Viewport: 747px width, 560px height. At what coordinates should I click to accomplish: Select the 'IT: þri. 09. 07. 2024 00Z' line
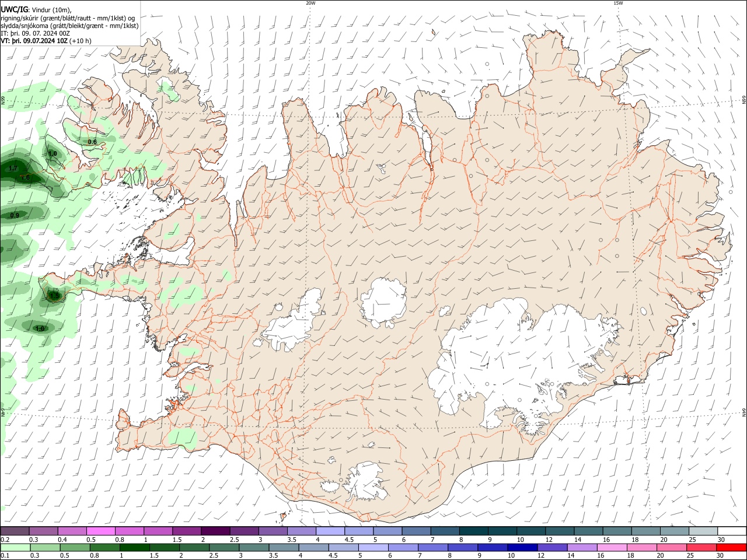(35, 33)
